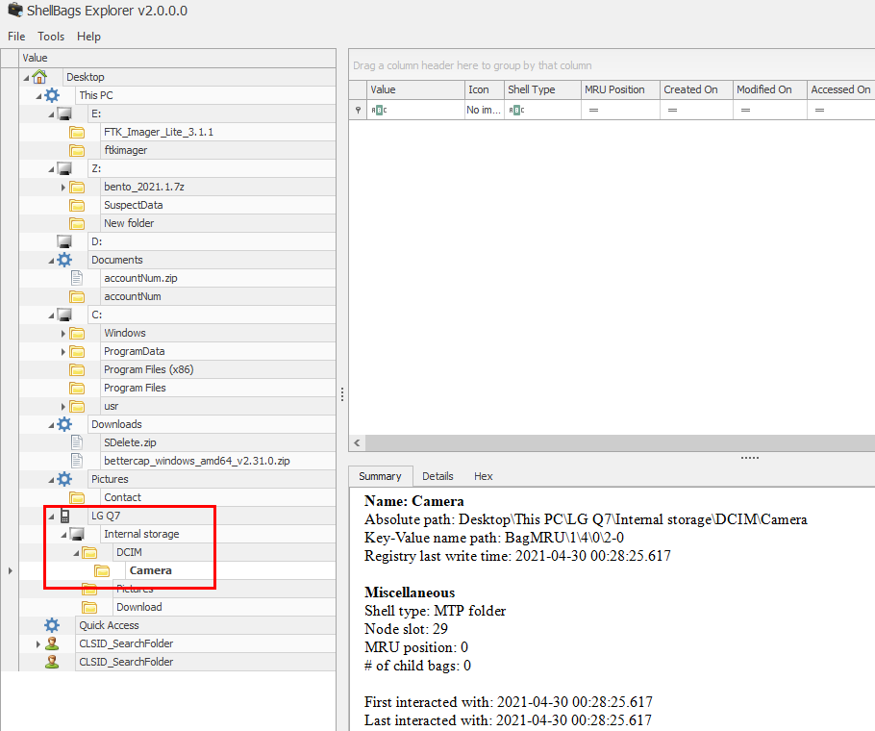Viewport: 875px width, 731px height.
Task: Click the Internal storage drive icon
Action: pyautogui.click(x=77, y=534)
